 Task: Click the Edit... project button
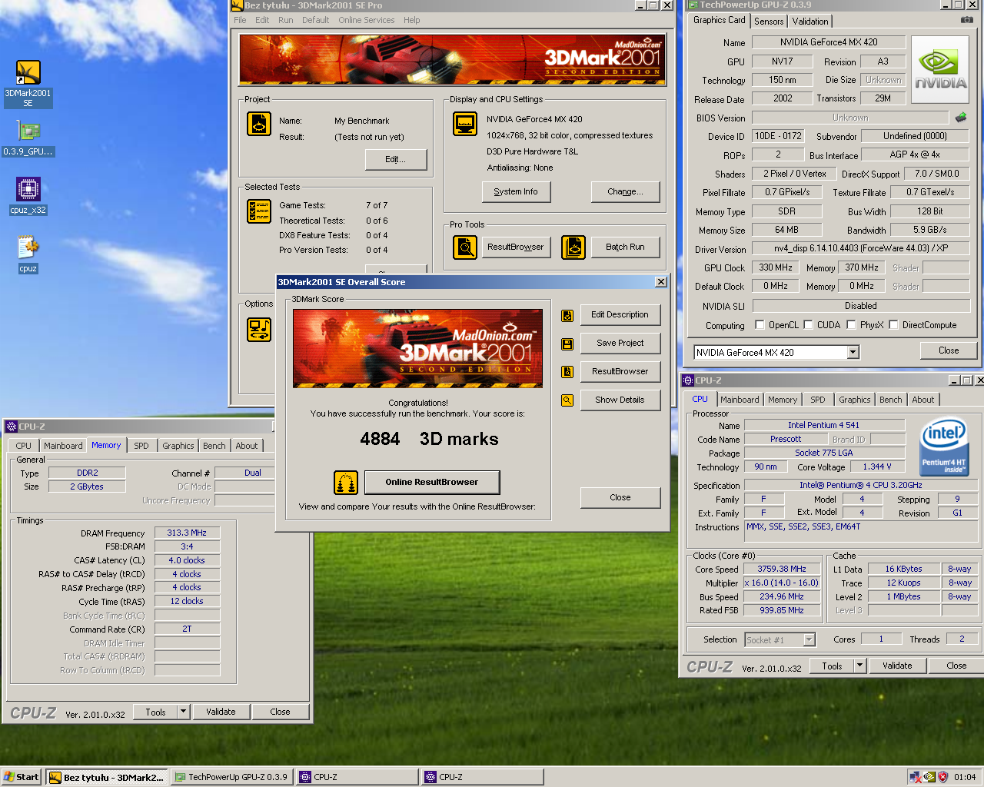tap(395, 159)
